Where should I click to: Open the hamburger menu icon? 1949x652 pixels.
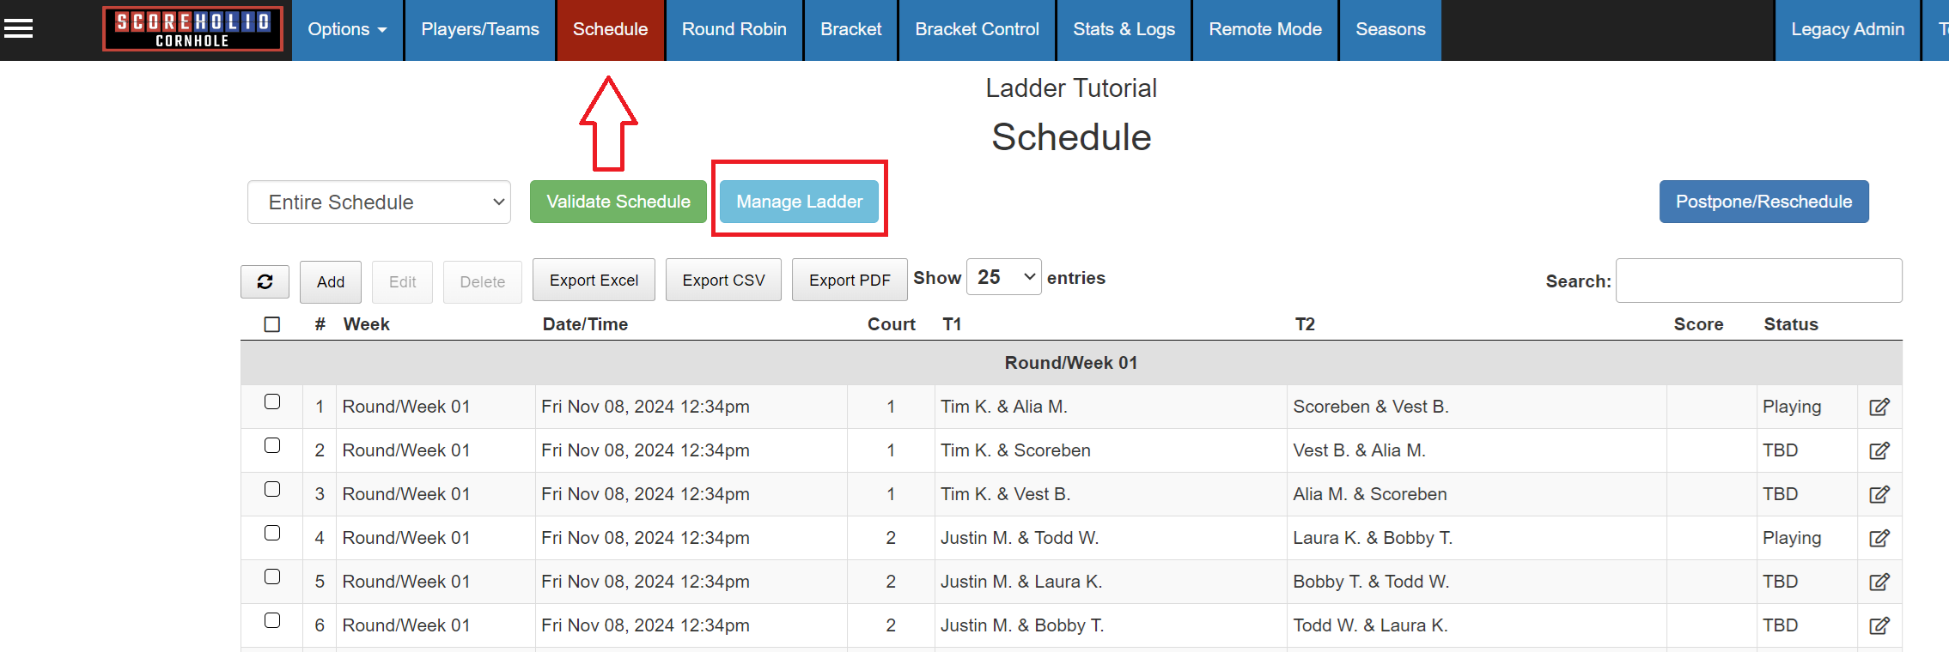coord(18,29)
